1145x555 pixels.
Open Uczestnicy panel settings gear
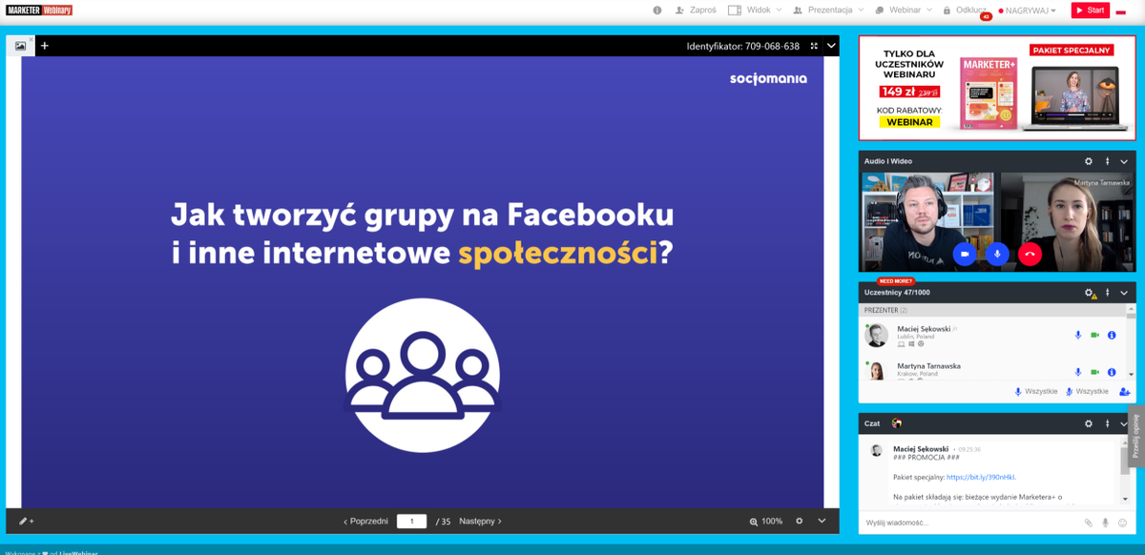[1089, 293]
